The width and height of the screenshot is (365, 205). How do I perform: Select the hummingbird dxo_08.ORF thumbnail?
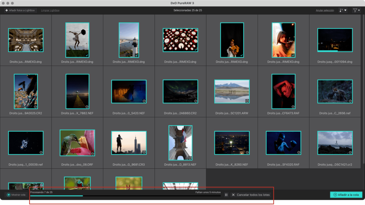coord(77,143)
